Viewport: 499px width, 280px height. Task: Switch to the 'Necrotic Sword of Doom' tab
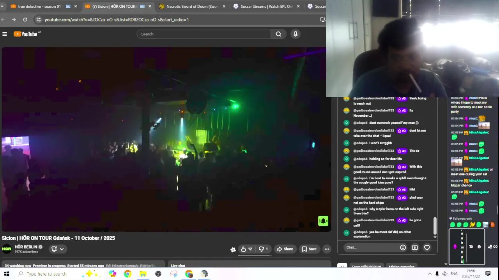coord(192,6)
